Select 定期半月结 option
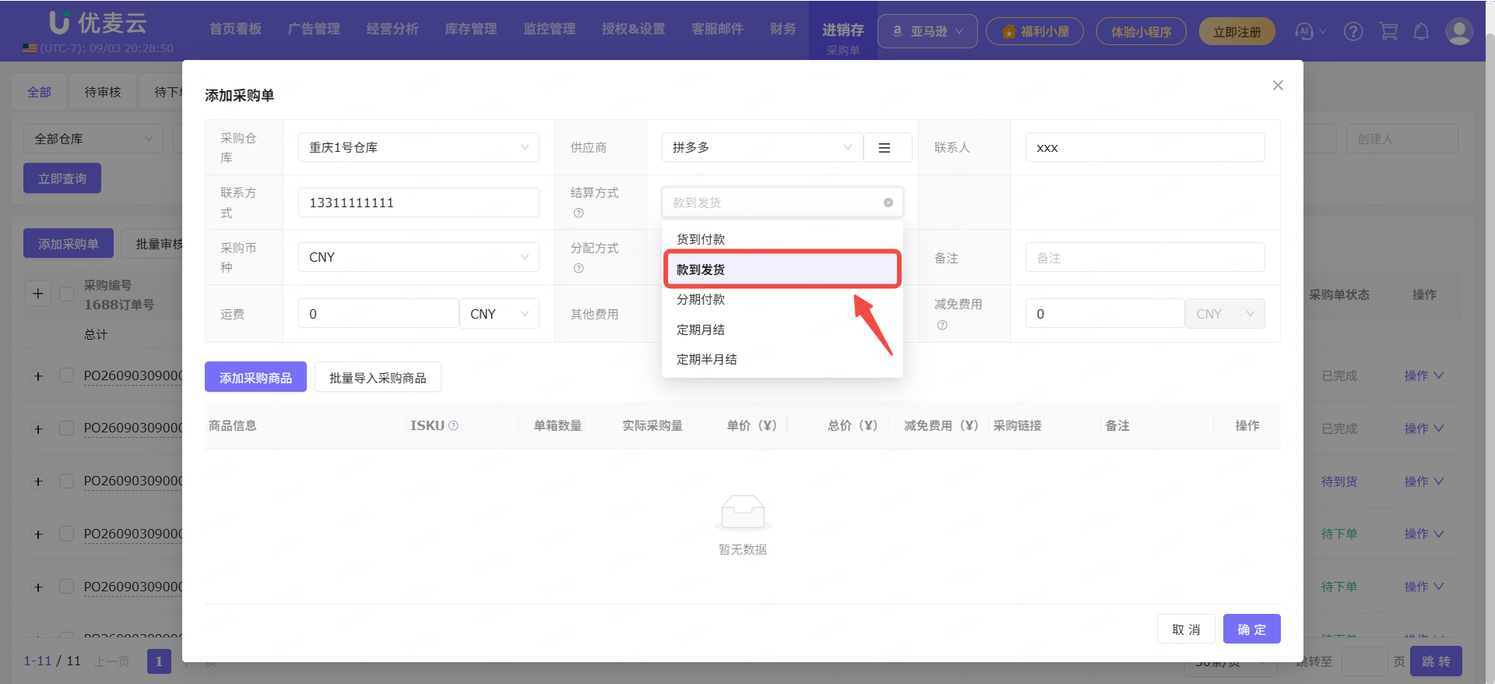The height and width of the screenshot is (684, 1495). click(783, 359)
